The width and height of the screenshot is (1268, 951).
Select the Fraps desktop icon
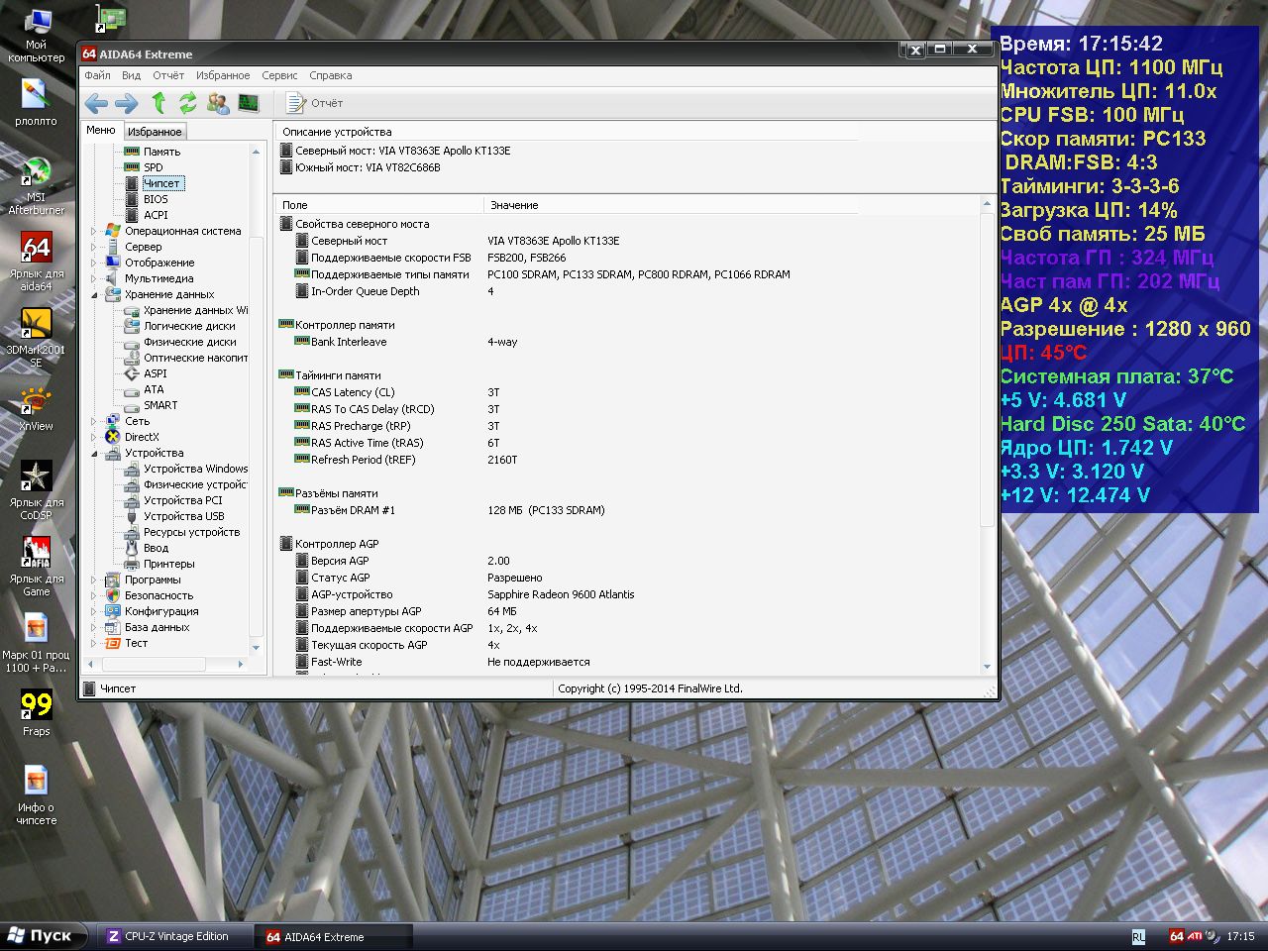(37, 713)
